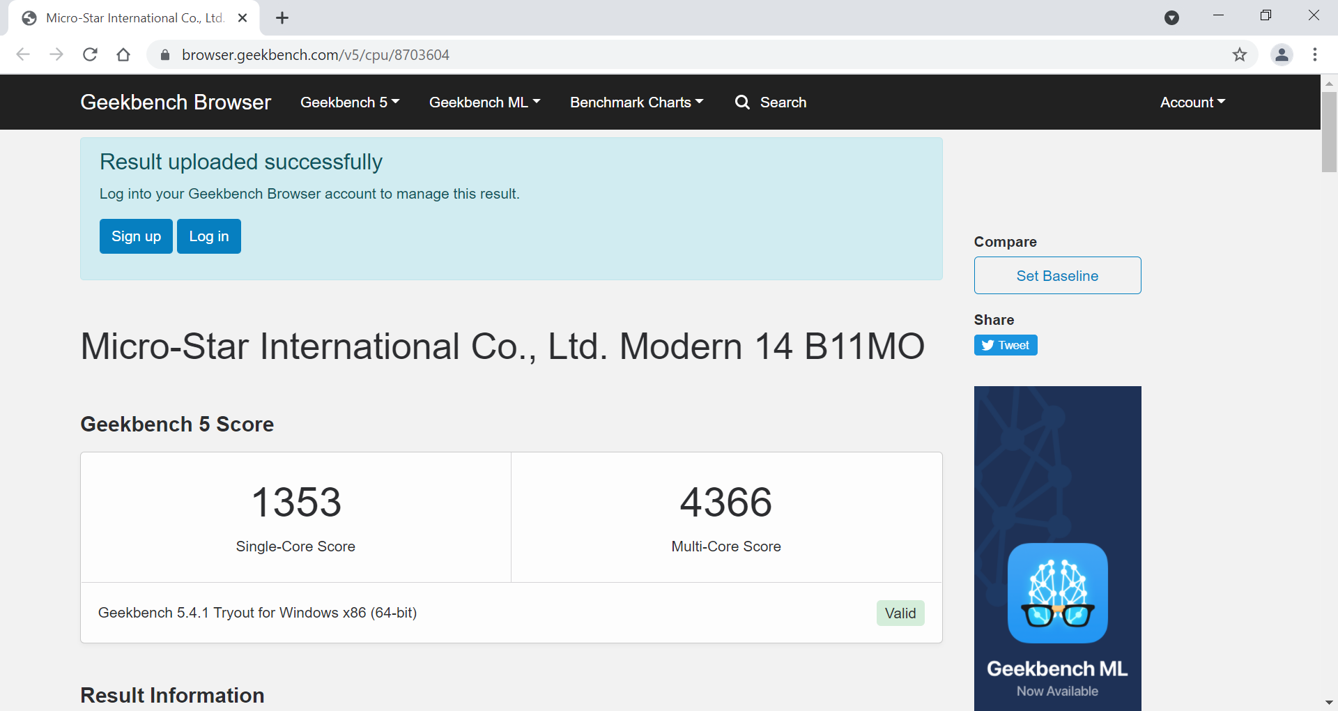1338x711 pixels.
Task: Expand the Account menu
Action: tap(1192, 102)
